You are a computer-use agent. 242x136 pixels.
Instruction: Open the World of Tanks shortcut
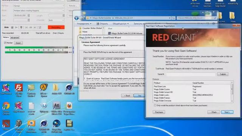[19, 126]
